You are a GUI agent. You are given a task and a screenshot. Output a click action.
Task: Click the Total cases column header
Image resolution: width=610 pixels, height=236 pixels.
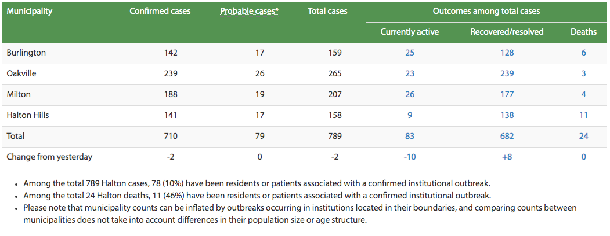(327, 11)
